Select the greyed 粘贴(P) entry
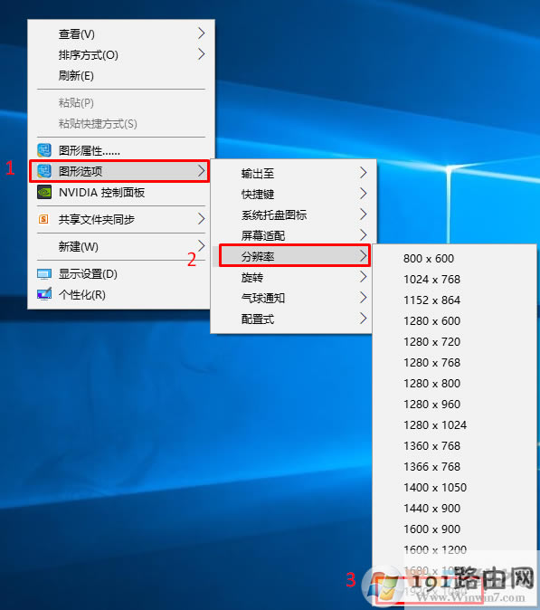The width and height of the screenshot is (540, 610). (121, 102)
